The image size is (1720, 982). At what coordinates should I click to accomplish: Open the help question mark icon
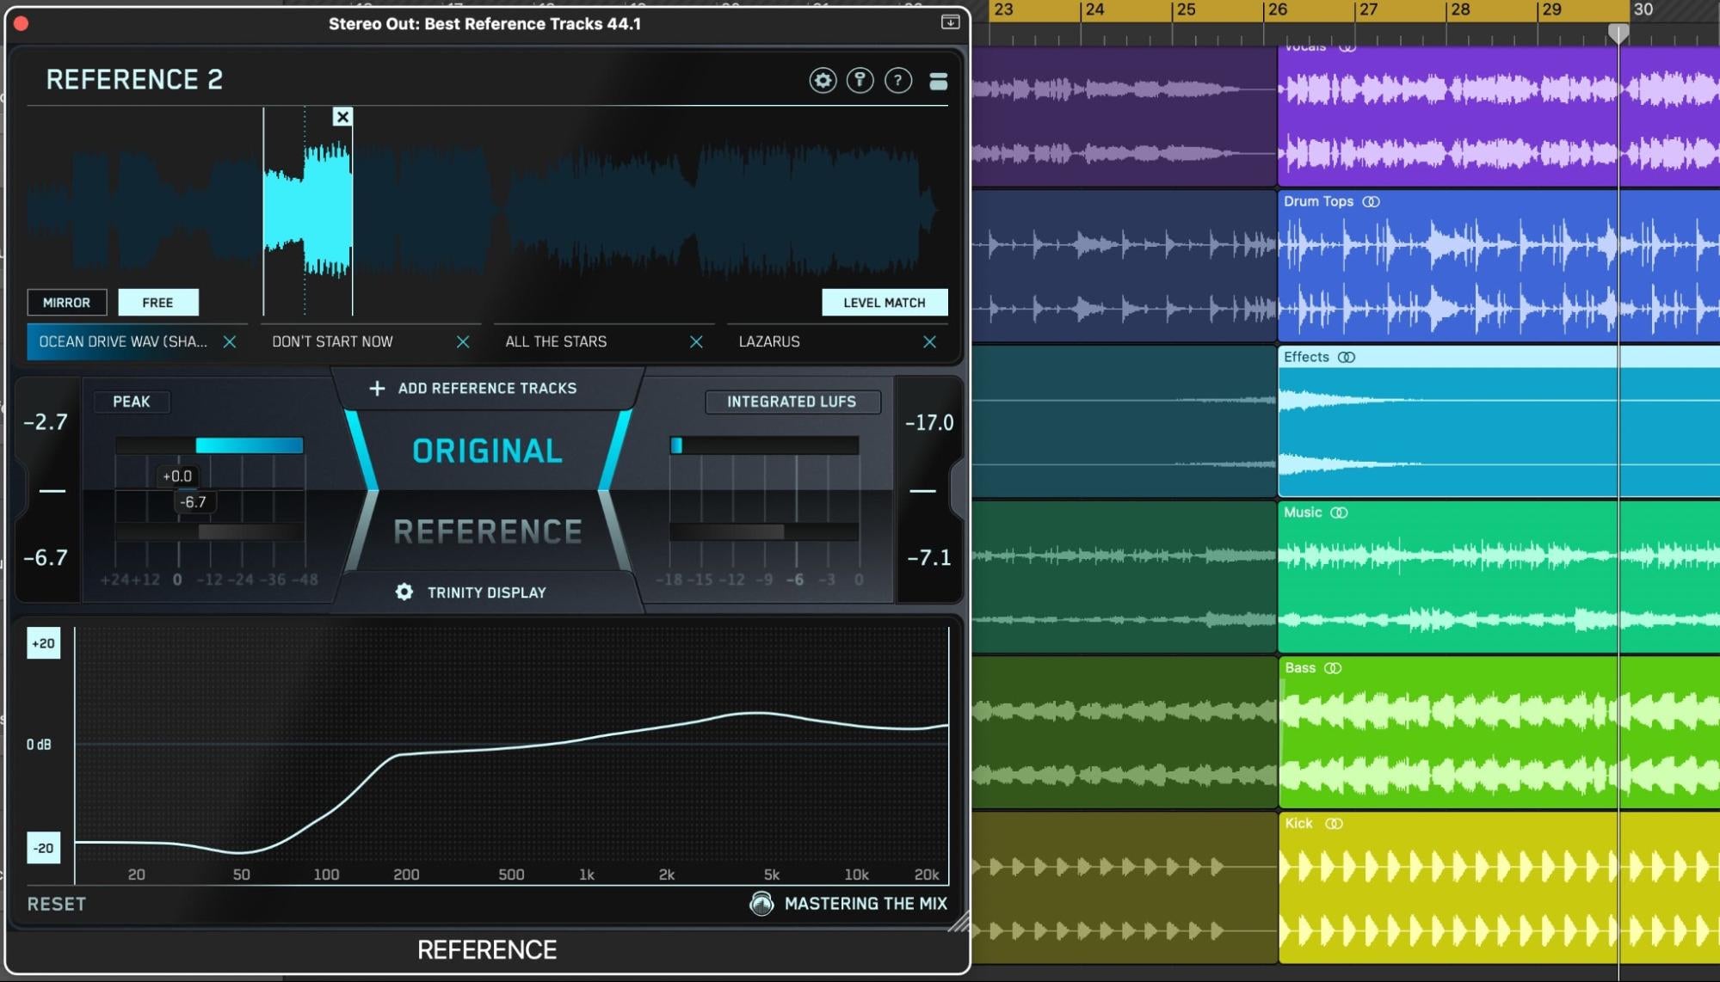(x=897, y=80)
